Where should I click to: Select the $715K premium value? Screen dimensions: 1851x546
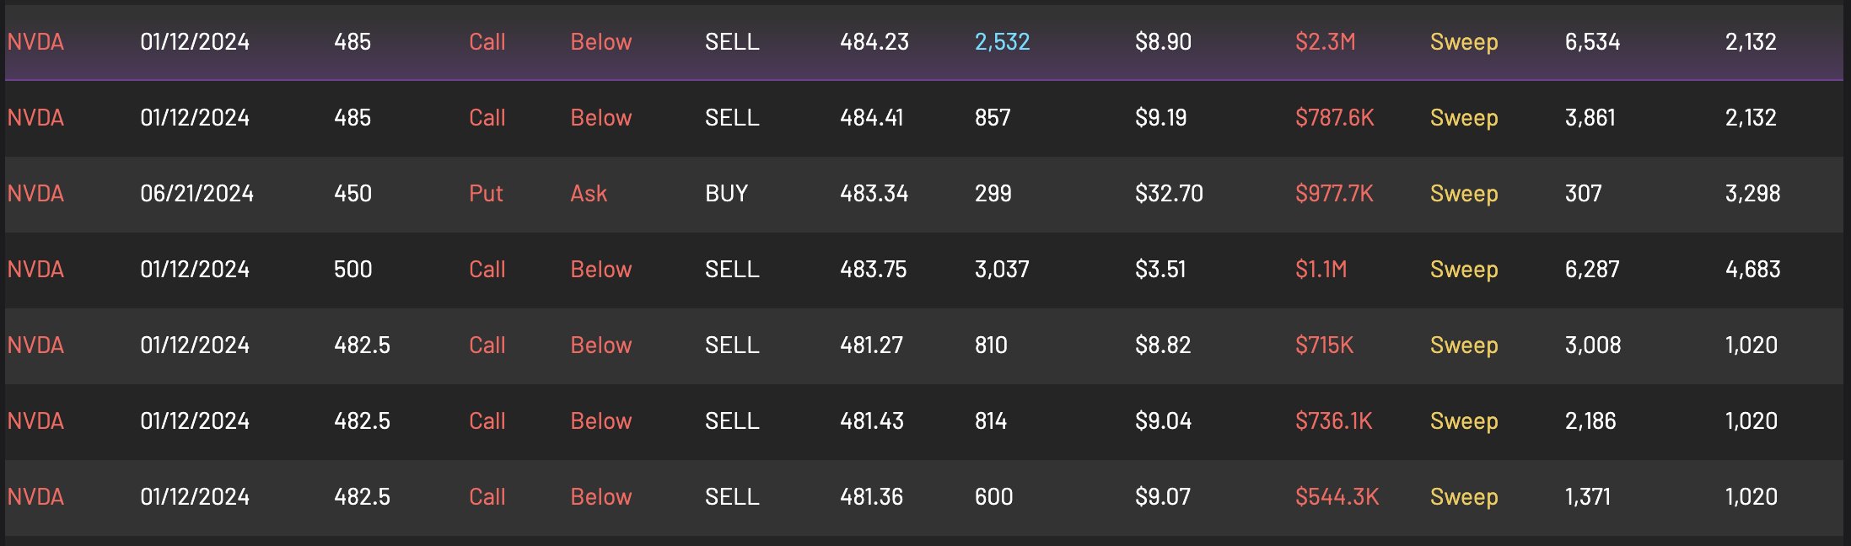[x=1324, y=345]
